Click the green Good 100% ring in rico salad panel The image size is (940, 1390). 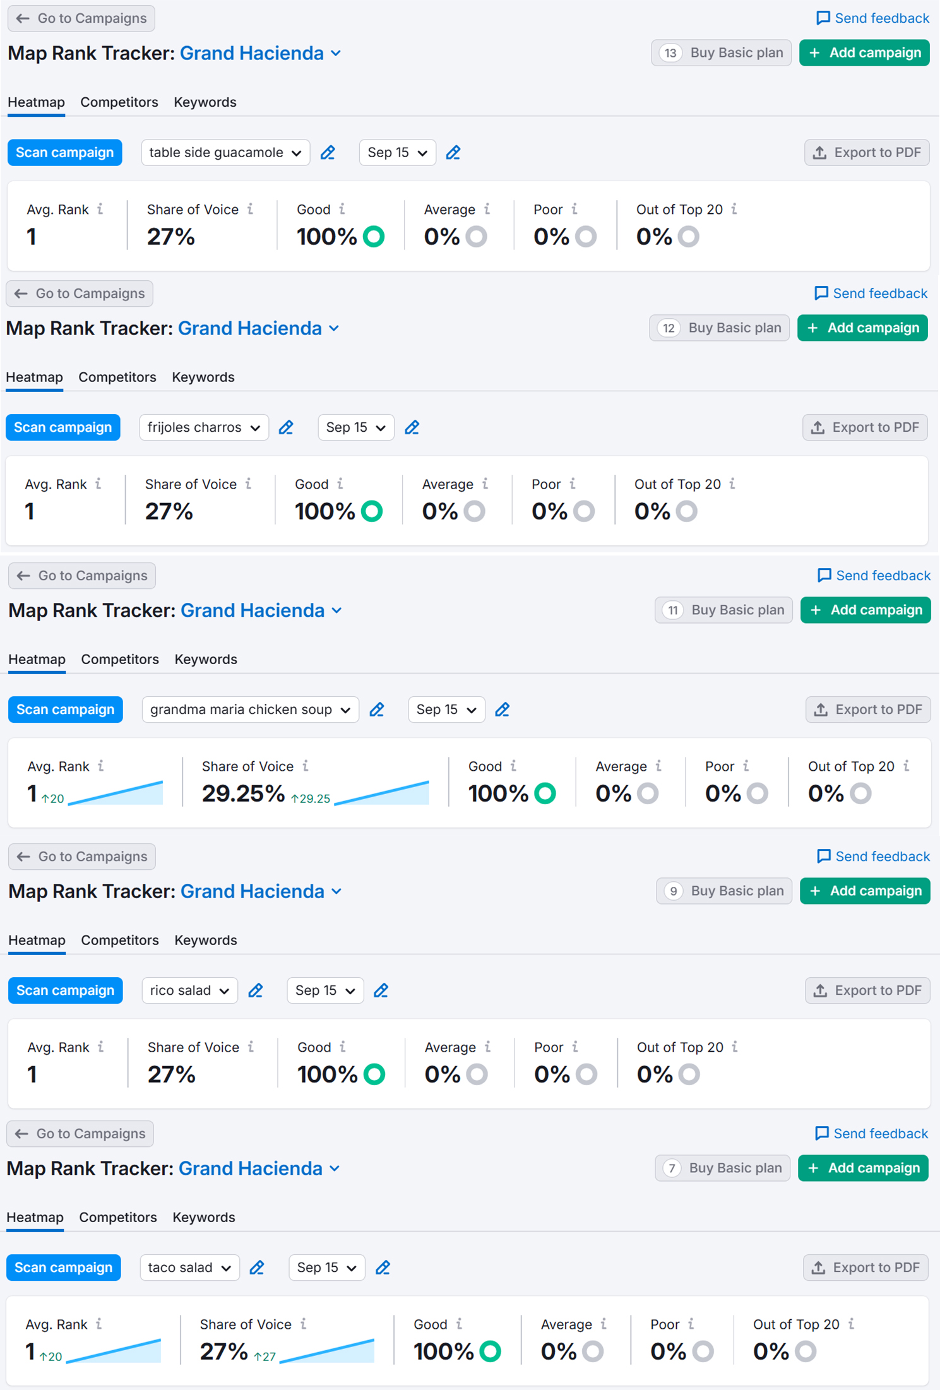374,1074
